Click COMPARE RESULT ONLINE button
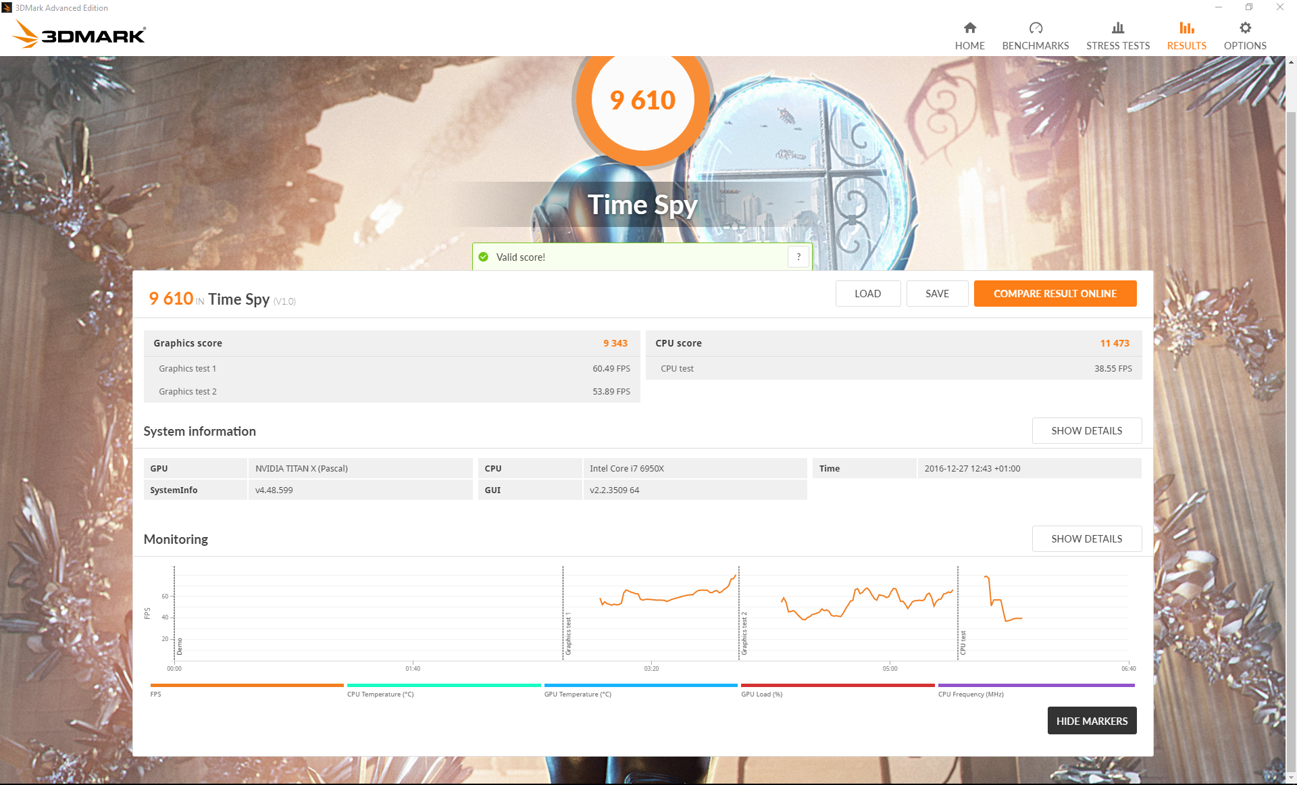 1054,293
